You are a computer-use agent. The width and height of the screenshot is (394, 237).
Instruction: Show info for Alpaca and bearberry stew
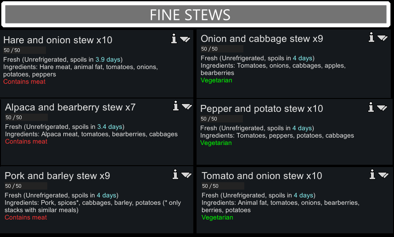click(x=175, y=106)
